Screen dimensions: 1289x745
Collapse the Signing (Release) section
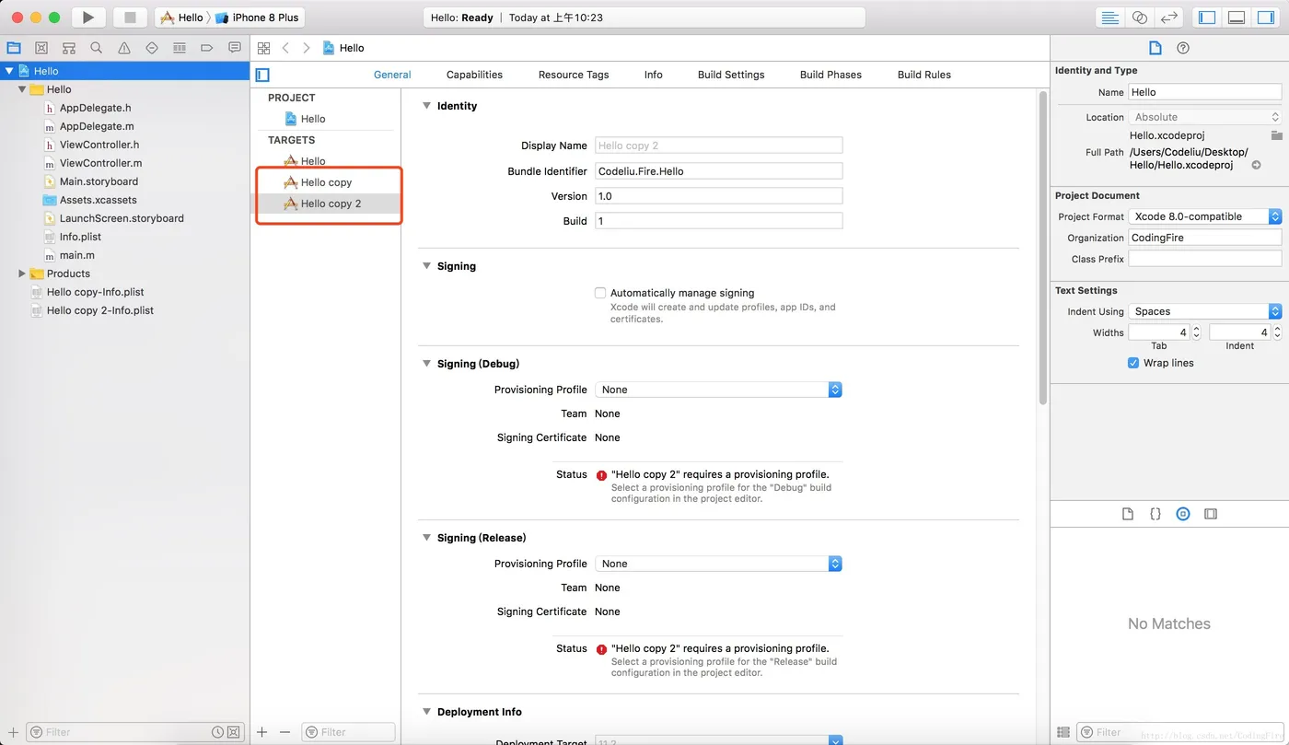(x=426, y=538)
